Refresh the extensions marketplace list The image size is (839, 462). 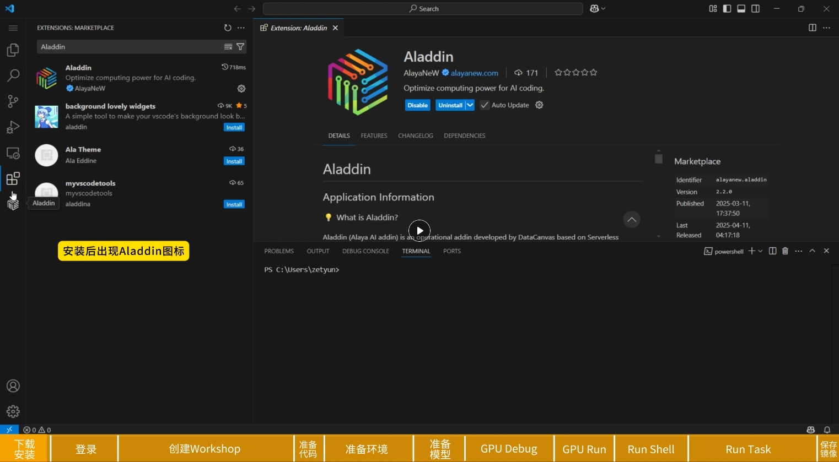click(x=228, y=28)
